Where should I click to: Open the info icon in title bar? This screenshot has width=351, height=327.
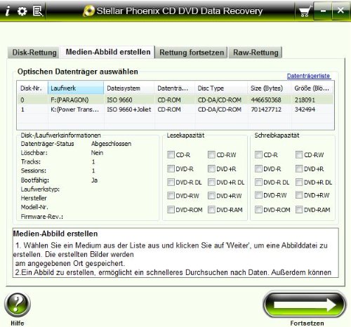[x=8, y=11]
